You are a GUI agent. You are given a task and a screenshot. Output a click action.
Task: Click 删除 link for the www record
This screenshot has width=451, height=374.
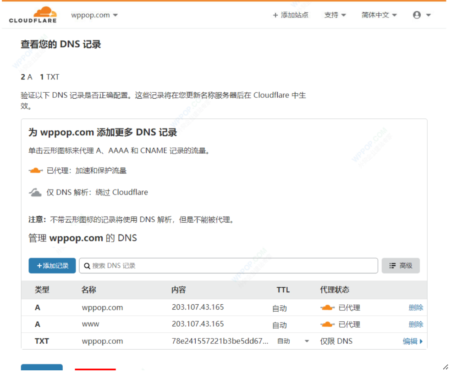[x=416, y=324]
